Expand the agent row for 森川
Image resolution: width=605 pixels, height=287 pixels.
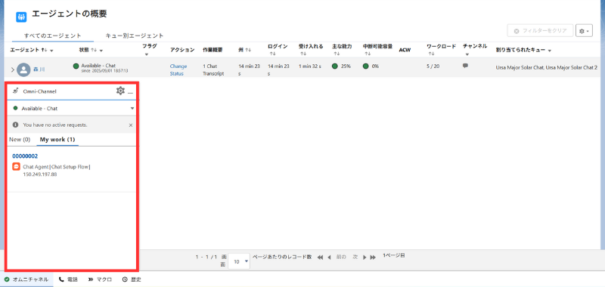pyautogui.click(x=12, y=69)
